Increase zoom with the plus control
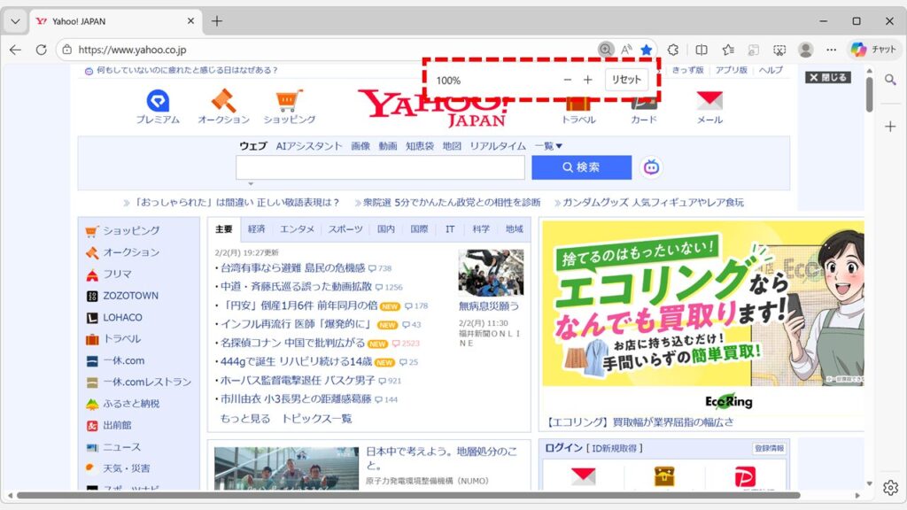Image resolution: width=907 pixels, height=510 pixels. point(587,79)
